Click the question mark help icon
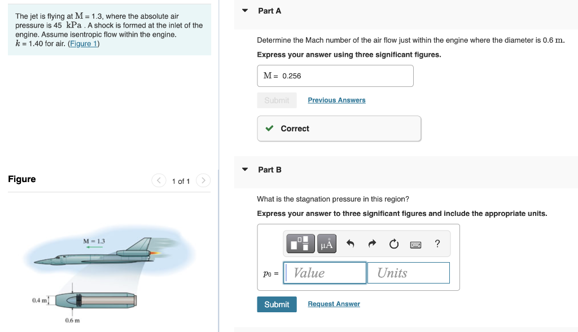 pos(436,244)
